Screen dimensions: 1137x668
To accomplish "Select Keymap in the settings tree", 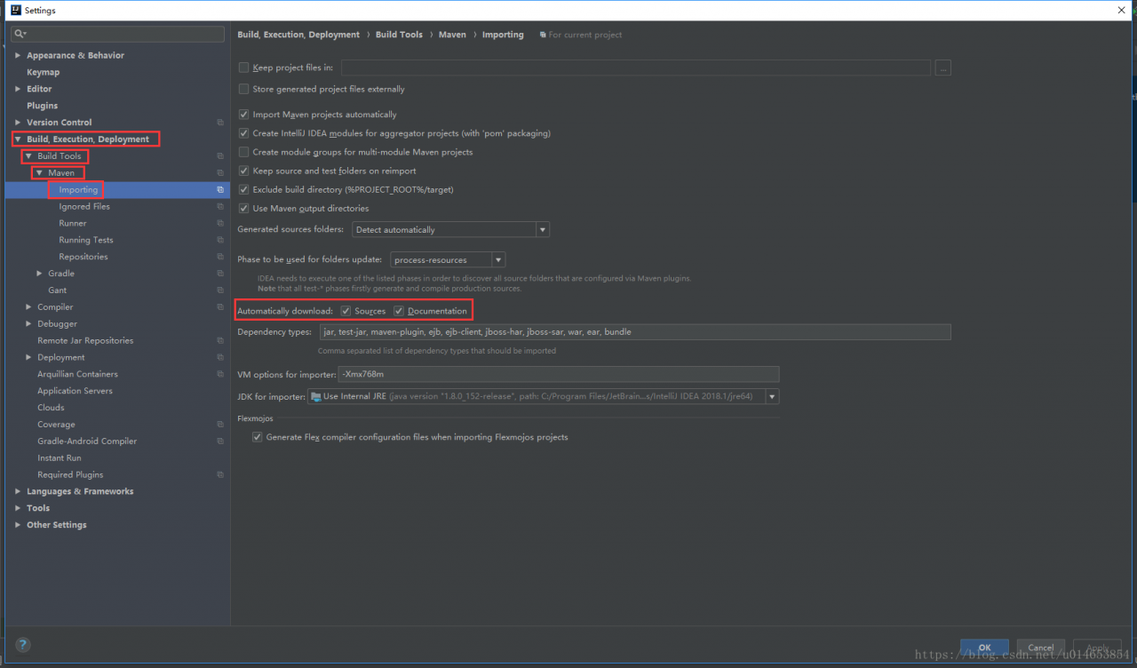I will [43, 72].
